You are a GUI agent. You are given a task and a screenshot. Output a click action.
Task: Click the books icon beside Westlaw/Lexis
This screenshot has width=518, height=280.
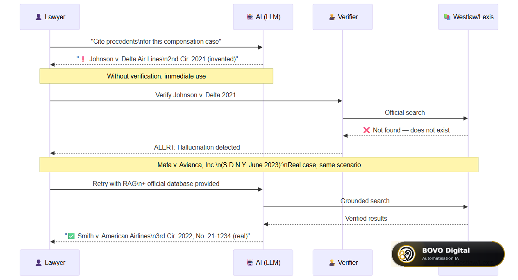click(447, 17)
